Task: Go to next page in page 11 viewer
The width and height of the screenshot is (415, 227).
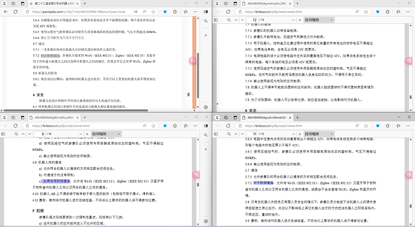Action: click(242, 134)
